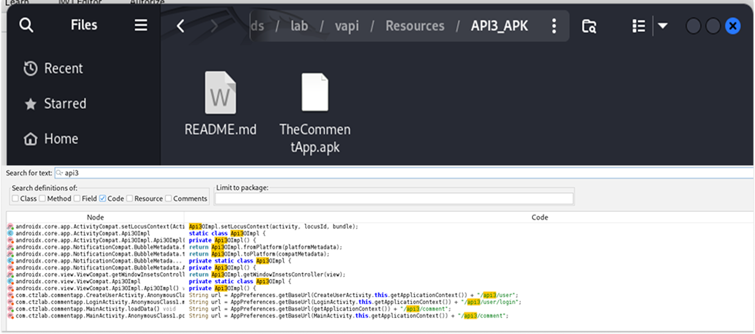The width and height of the screenshot is (755, 334).
Task: Select code line ending '/api3/user/login'
Action: 355,302
